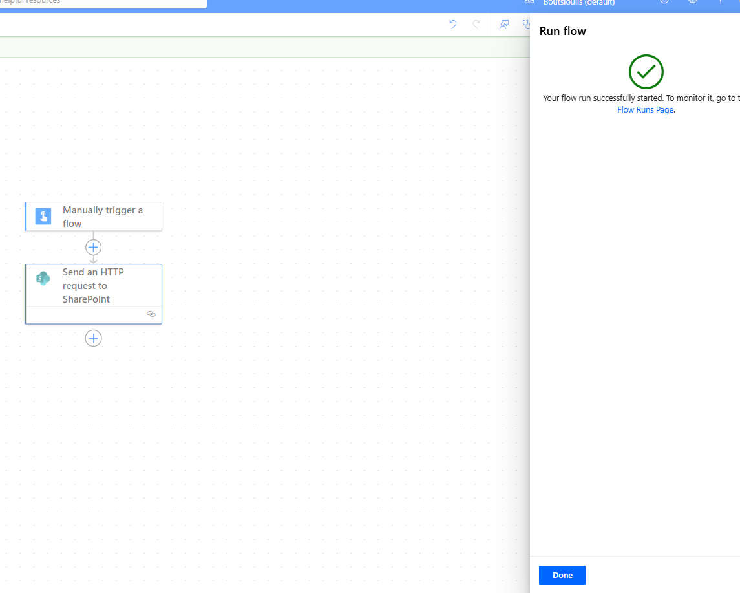Image resolution: width=740 pixels, height=593 pixels.
Task: Add a new step below the SharePoint action
Action: point(94,338)
